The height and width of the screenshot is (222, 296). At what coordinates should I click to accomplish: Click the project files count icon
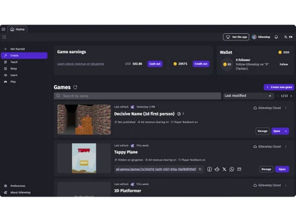click(x=179, y=114)
